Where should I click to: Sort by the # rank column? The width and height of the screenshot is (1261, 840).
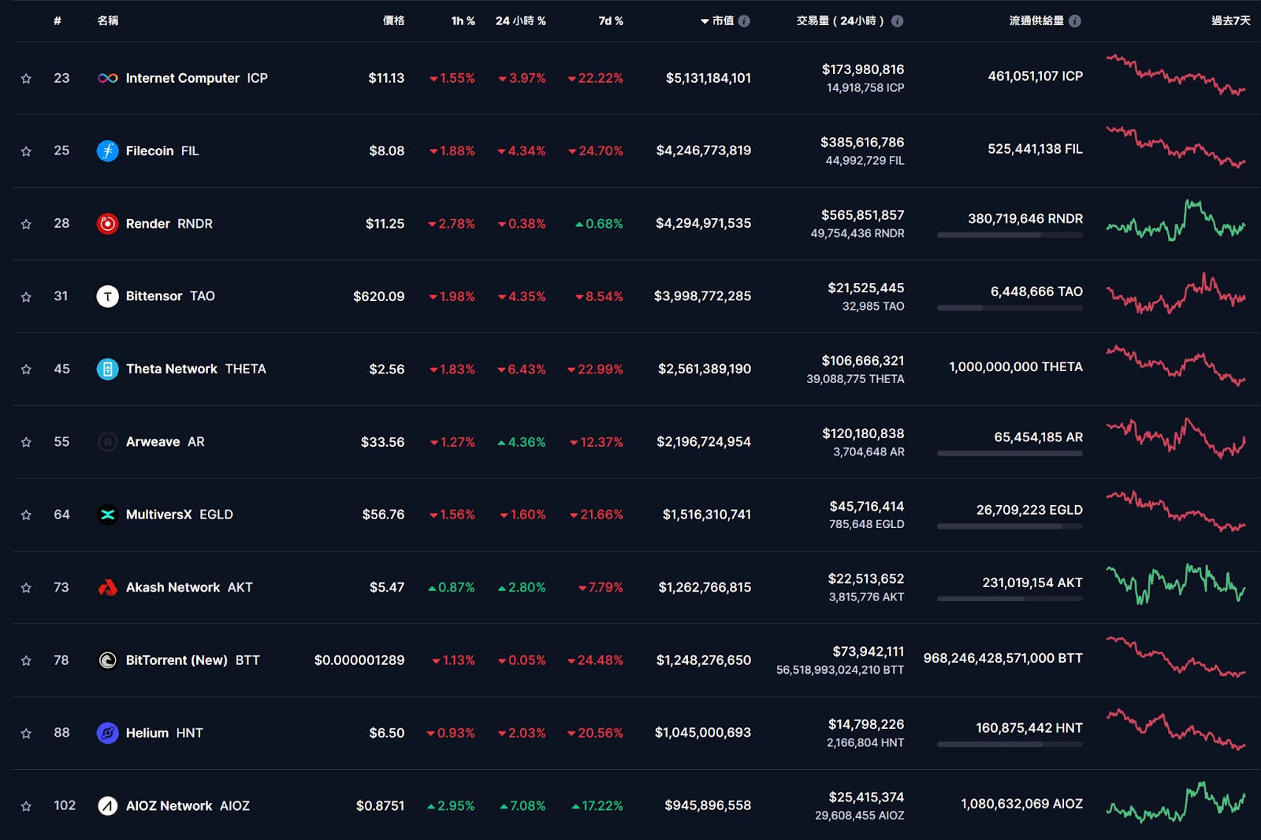(x=58, y=21)
